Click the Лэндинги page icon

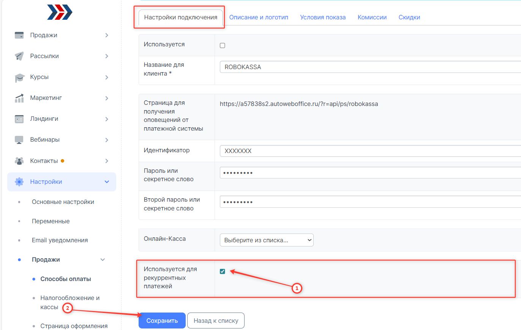tap(19, 119)
